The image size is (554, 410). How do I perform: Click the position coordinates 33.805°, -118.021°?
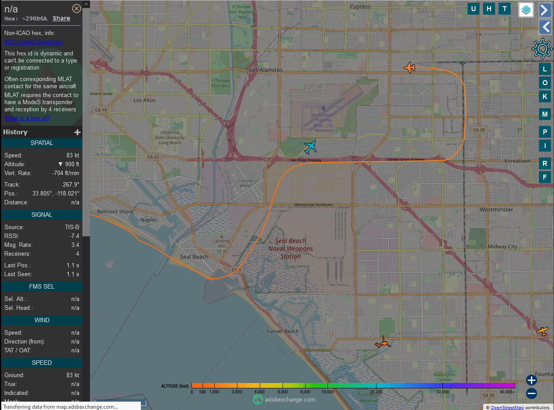click(56, 193)
